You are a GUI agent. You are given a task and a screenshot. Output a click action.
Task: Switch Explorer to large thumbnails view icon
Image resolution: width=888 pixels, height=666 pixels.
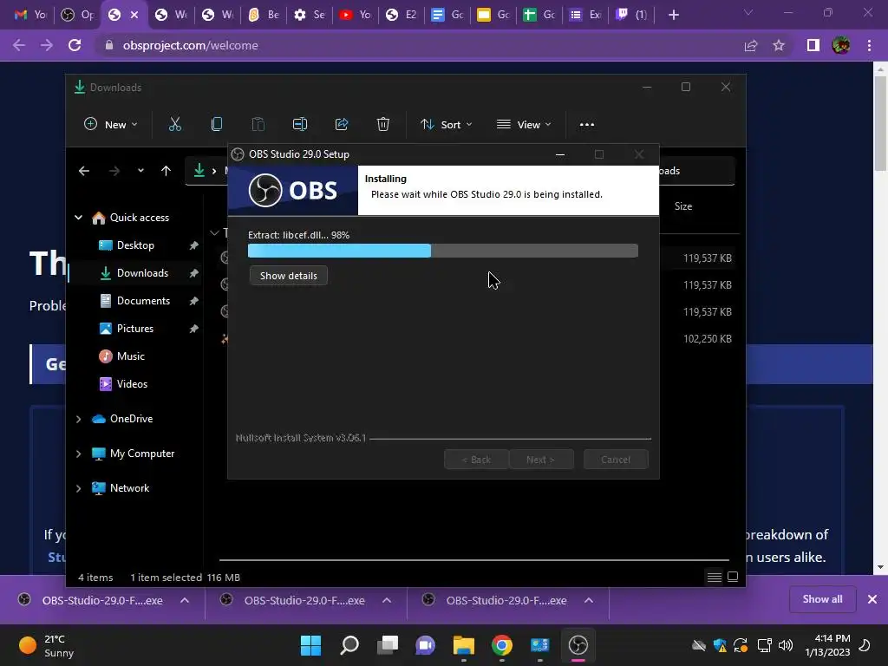(x=732, y=577)
